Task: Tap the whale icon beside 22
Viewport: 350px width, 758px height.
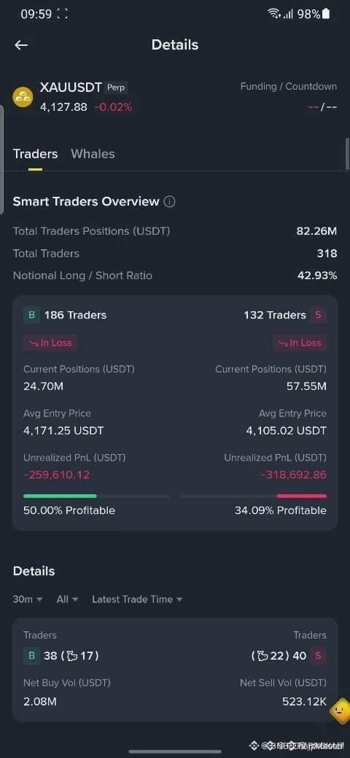Action: point(263,656)
